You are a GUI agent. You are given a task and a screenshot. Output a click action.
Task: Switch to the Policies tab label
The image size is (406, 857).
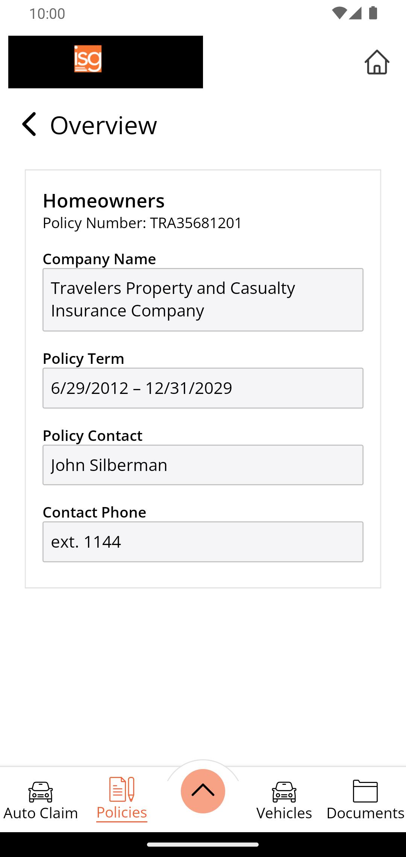pos(122,812)
